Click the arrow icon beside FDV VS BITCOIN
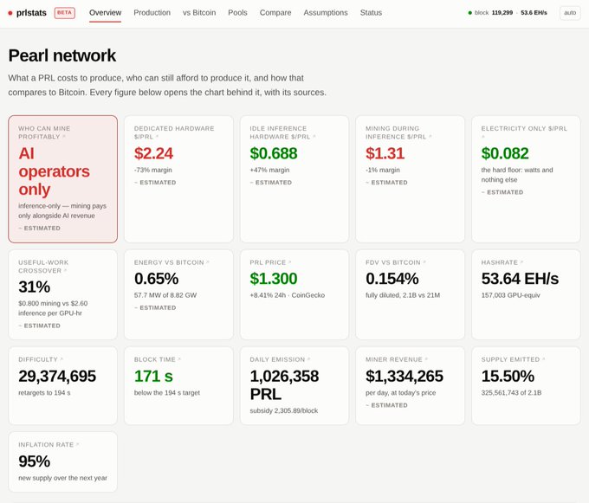The image size is (589, 503). [x=424, y=262]
